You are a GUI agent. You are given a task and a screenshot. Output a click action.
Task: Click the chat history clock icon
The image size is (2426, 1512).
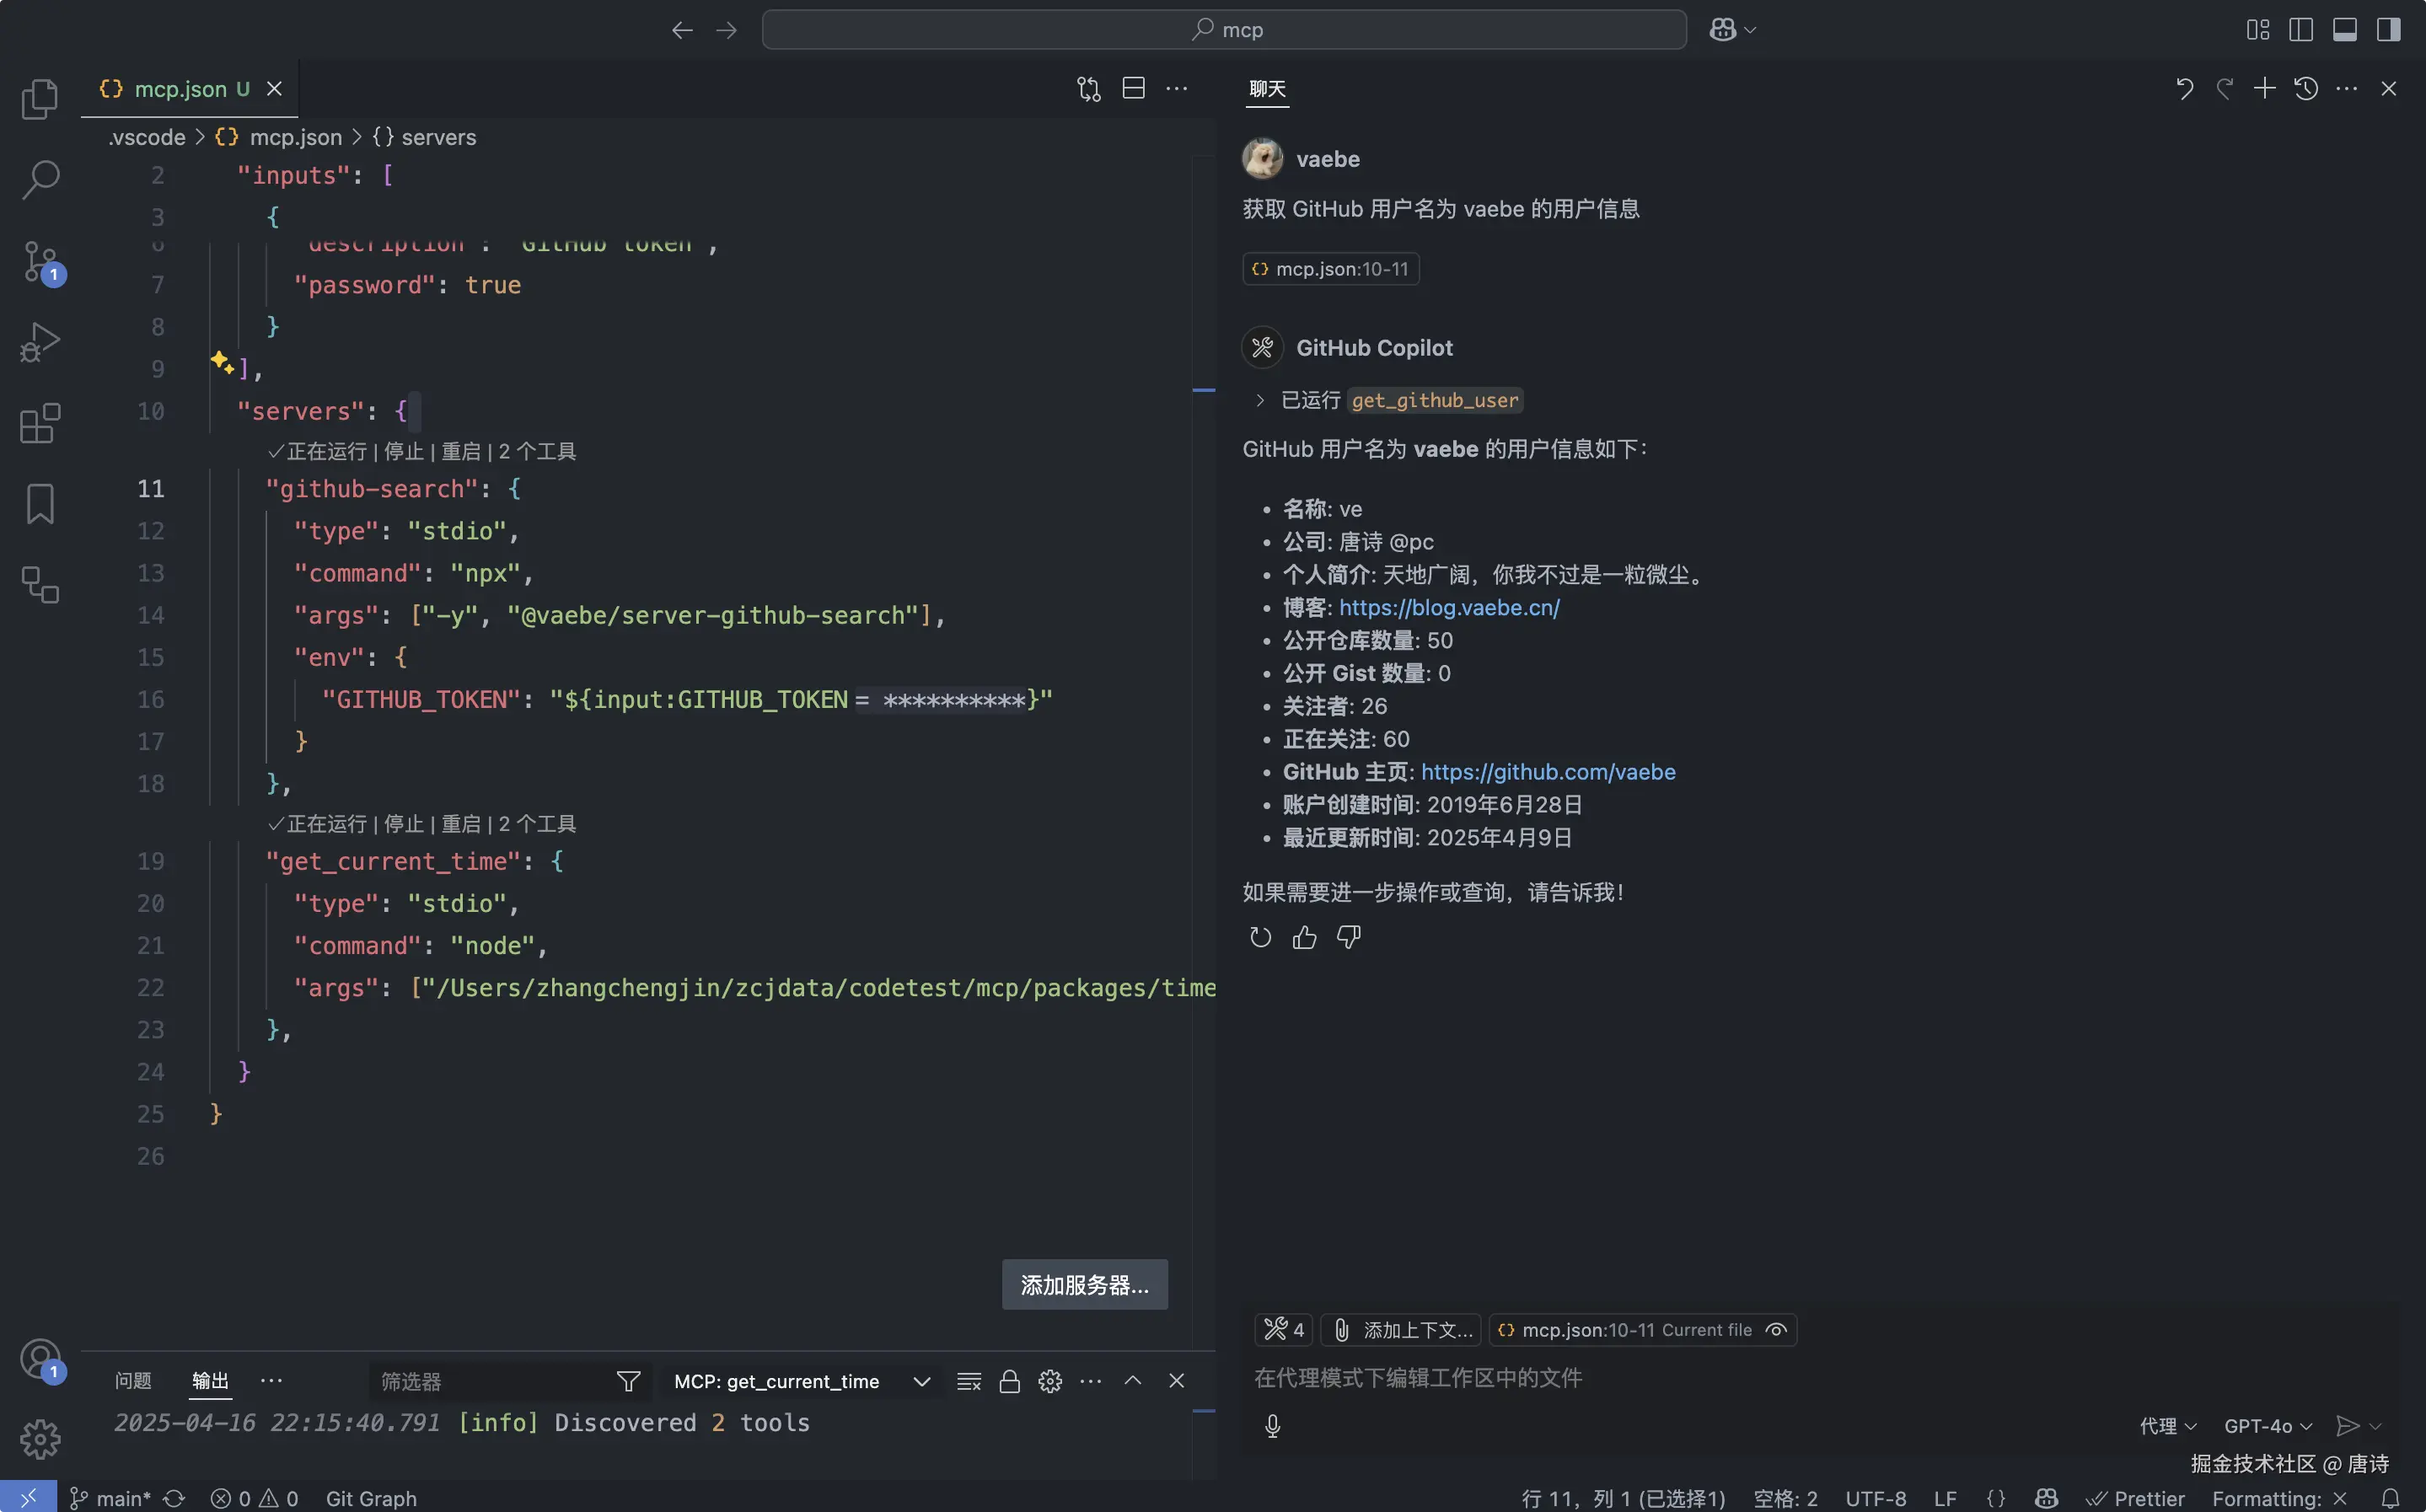[2306, 89]
